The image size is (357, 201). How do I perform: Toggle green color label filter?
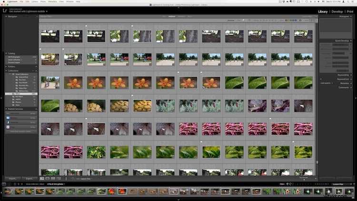(x=291, y=20)
